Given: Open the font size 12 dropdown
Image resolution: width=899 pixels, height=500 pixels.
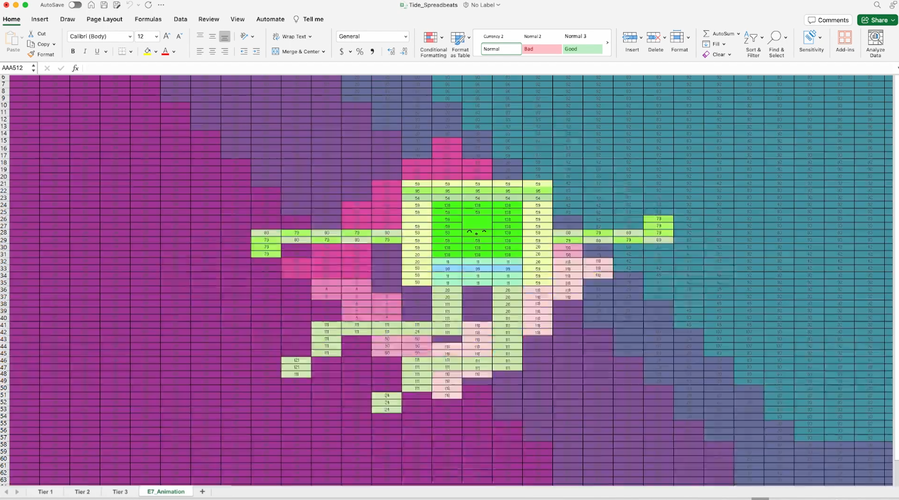Looking at the screenshot, I should coord(147,37).
